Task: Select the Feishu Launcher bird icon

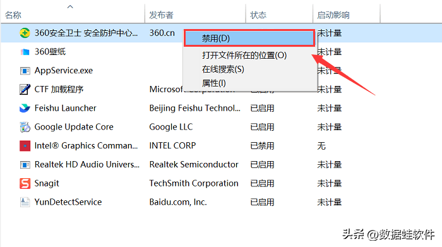Action: (25, 108)
